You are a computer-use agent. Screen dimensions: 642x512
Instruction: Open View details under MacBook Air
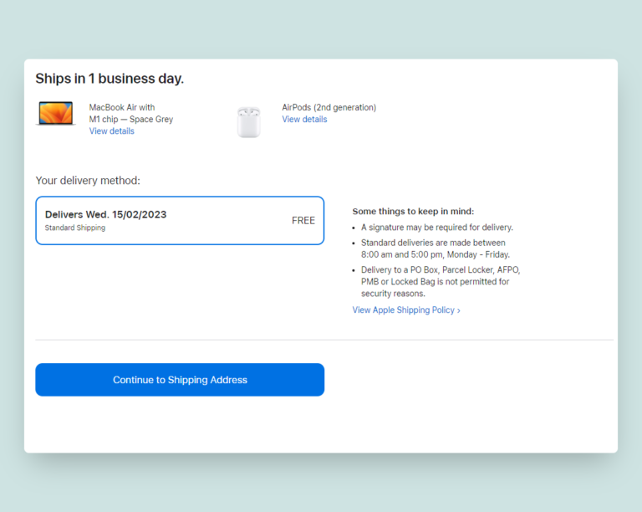pos(112,131)
